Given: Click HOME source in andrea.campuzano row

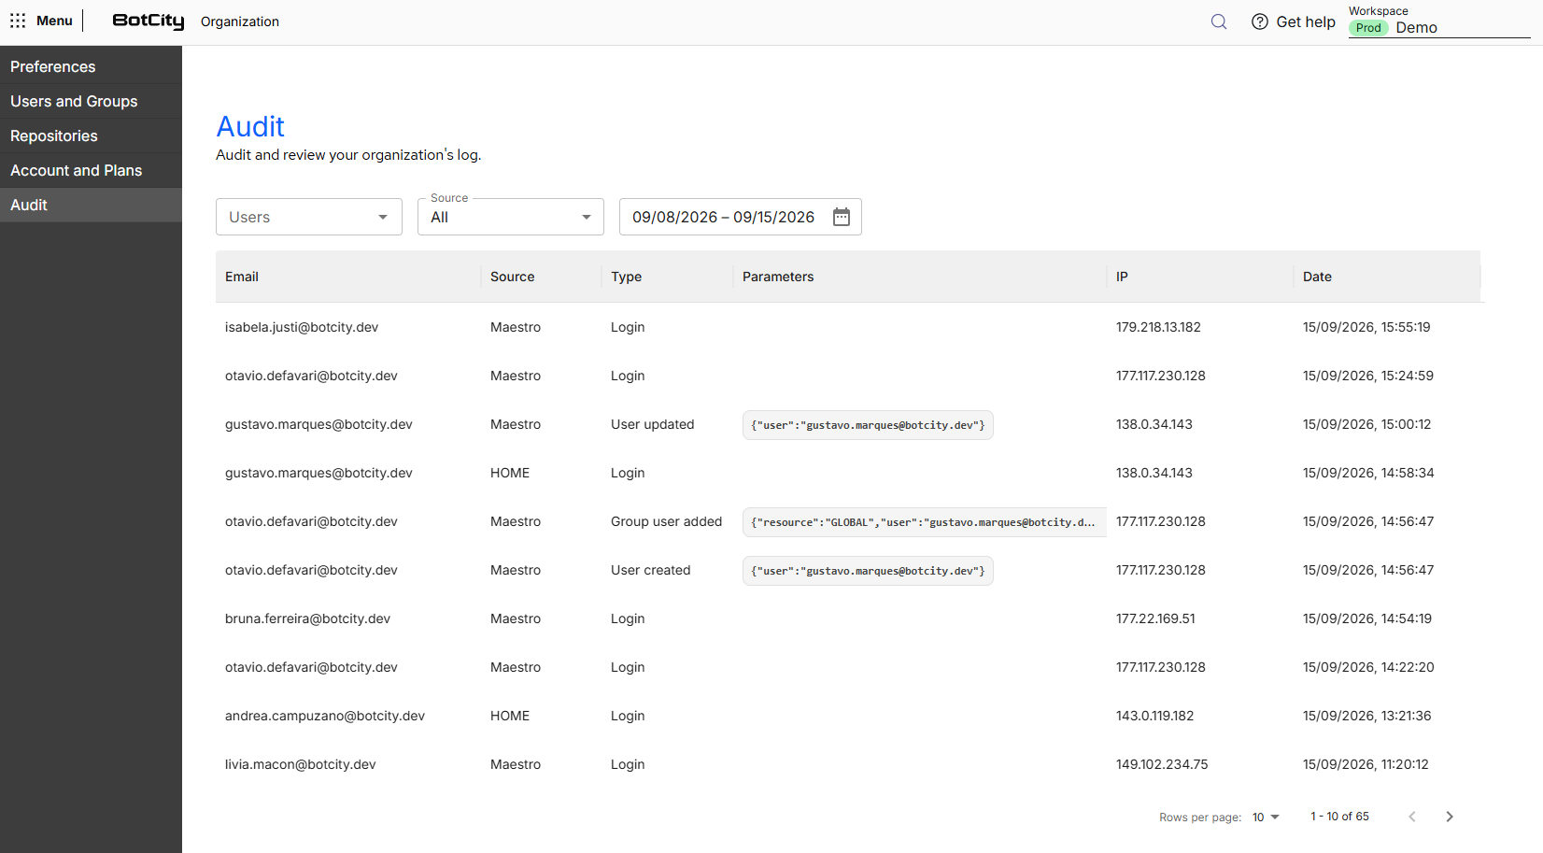Looking at the screenshot, I should coord(510,716).
